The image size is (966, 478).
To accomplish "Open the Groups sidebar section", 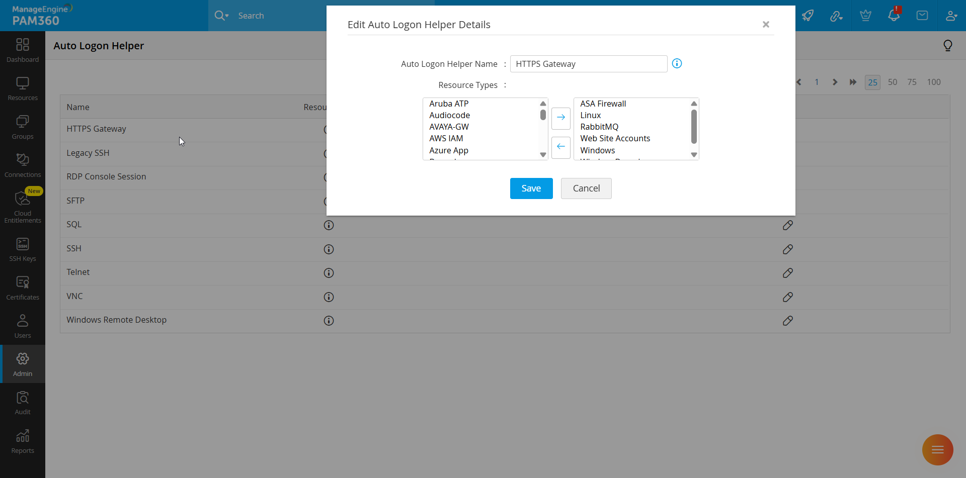I will (23, 127).
